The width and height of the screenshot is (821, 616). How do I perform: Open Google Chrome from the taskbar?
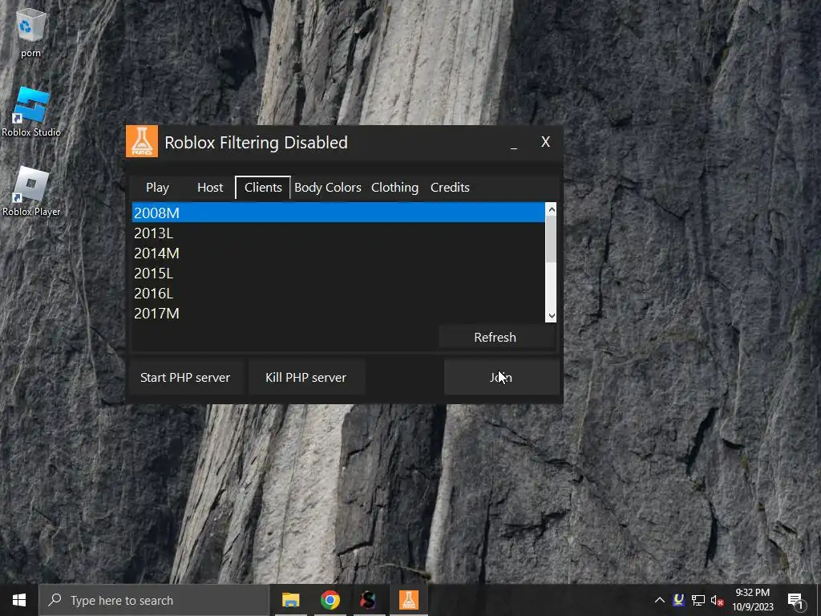pos(330,600)
